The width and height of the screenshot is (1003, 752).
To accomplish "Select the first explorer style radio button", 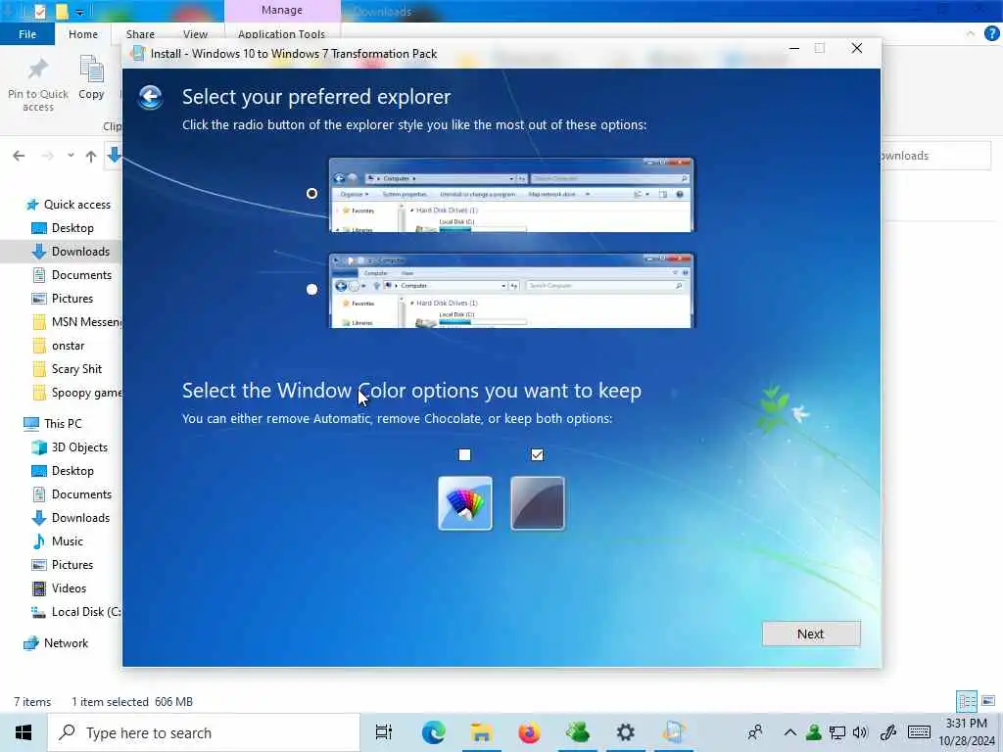I will [311, 193].
